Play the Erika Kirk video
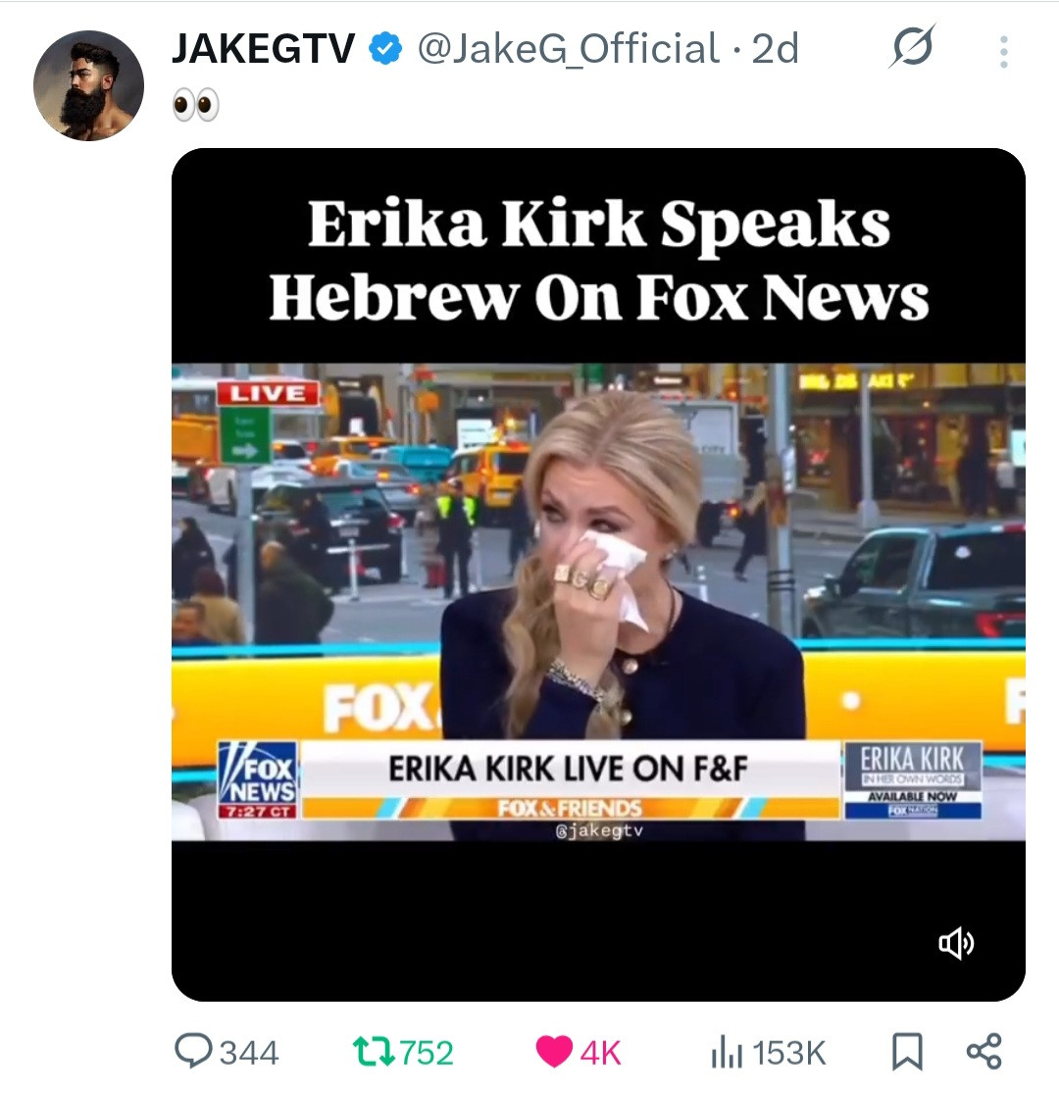The width and height of the screenshot is (1059, 1100). pos(598,575)
